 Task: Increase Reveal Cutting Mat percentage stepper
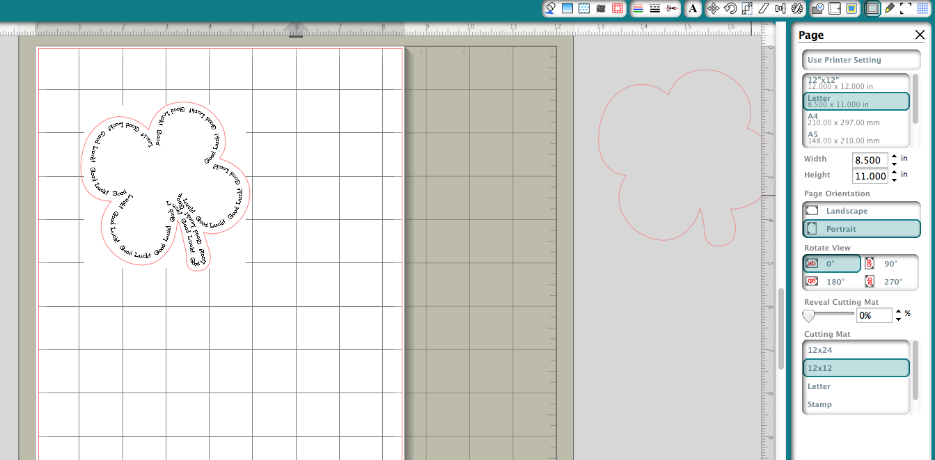pos(898,312)
